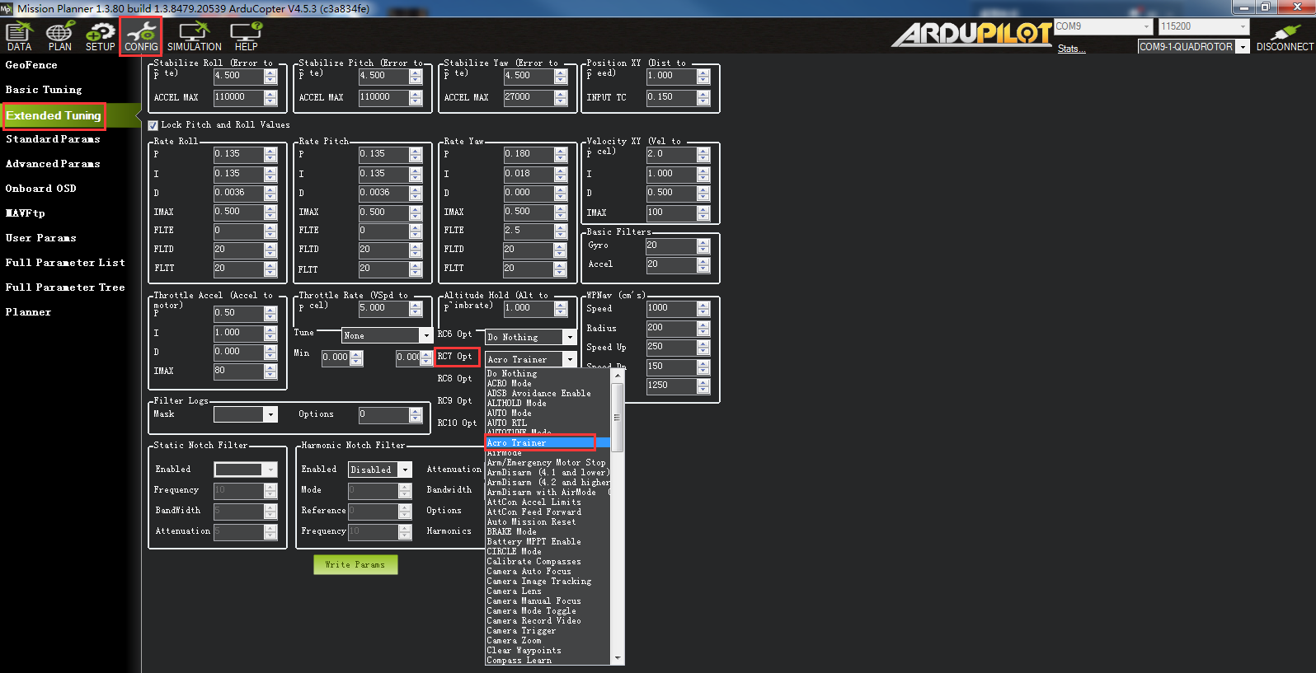Click the dropdown list scrollbar down arrow
Viewport: 1316px width, 673px height.
pos(618,658)
